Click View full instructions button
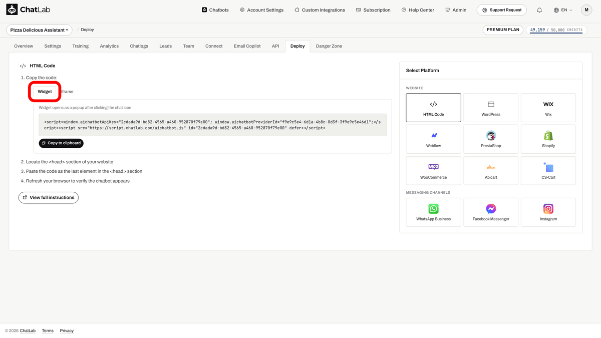Screen dimensions: 601x338 click(x=49, y=197)
